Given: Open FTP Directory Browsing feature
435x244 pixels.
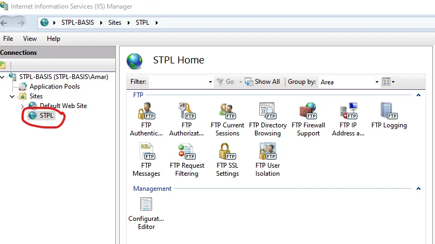Looking at the screenshot, I should [x=268, y=119].
